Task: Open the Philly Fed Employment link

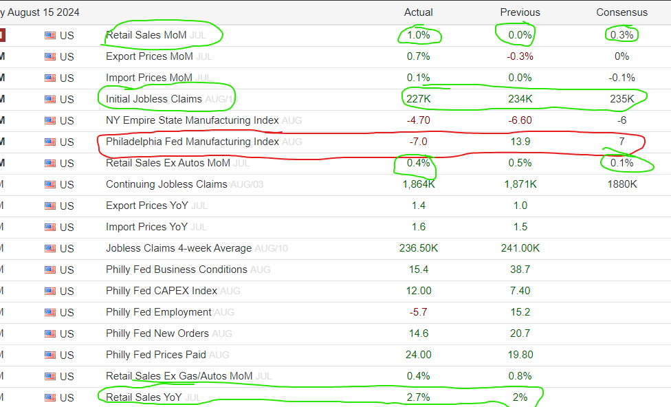Action: click(x=158, y=312)
